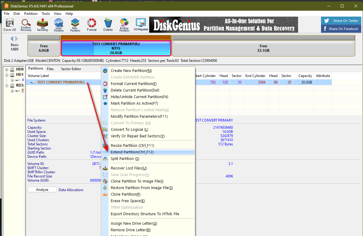Click Share On Facebook button

pos(341,29)
